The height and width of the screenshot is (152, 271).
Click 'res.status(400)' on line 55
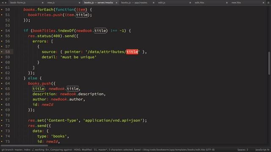coord(45,36)
